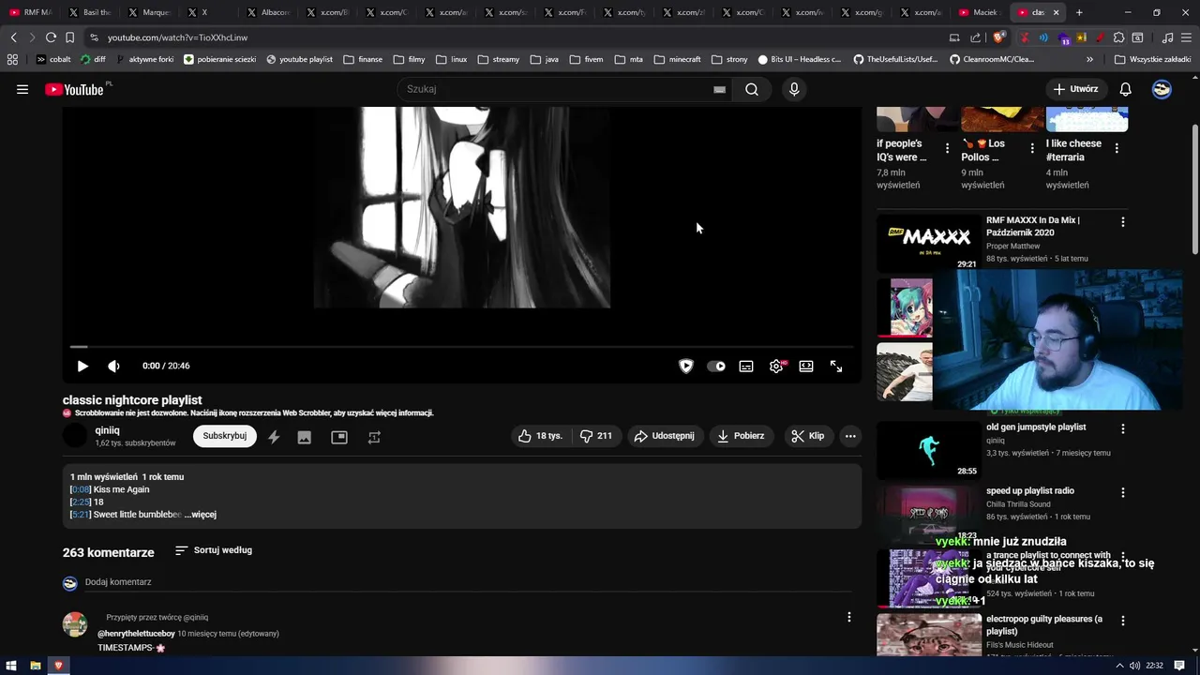Click the image screenshot icon below the title
1200x675 pixels.
pos(305,437)
